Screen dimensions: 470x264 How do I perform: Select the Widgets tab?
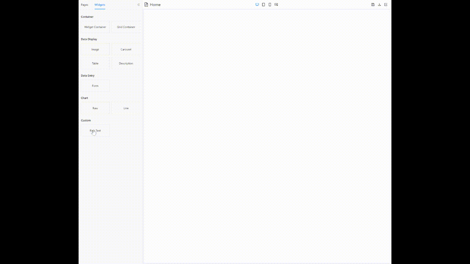(x=100, y=5)
